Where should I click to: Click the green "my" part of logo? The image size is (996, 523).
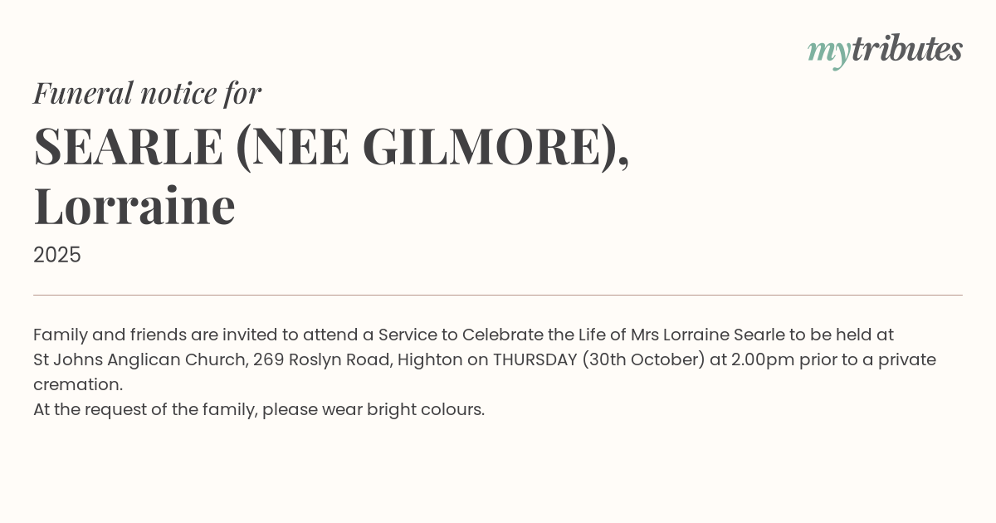coord(828,51)
